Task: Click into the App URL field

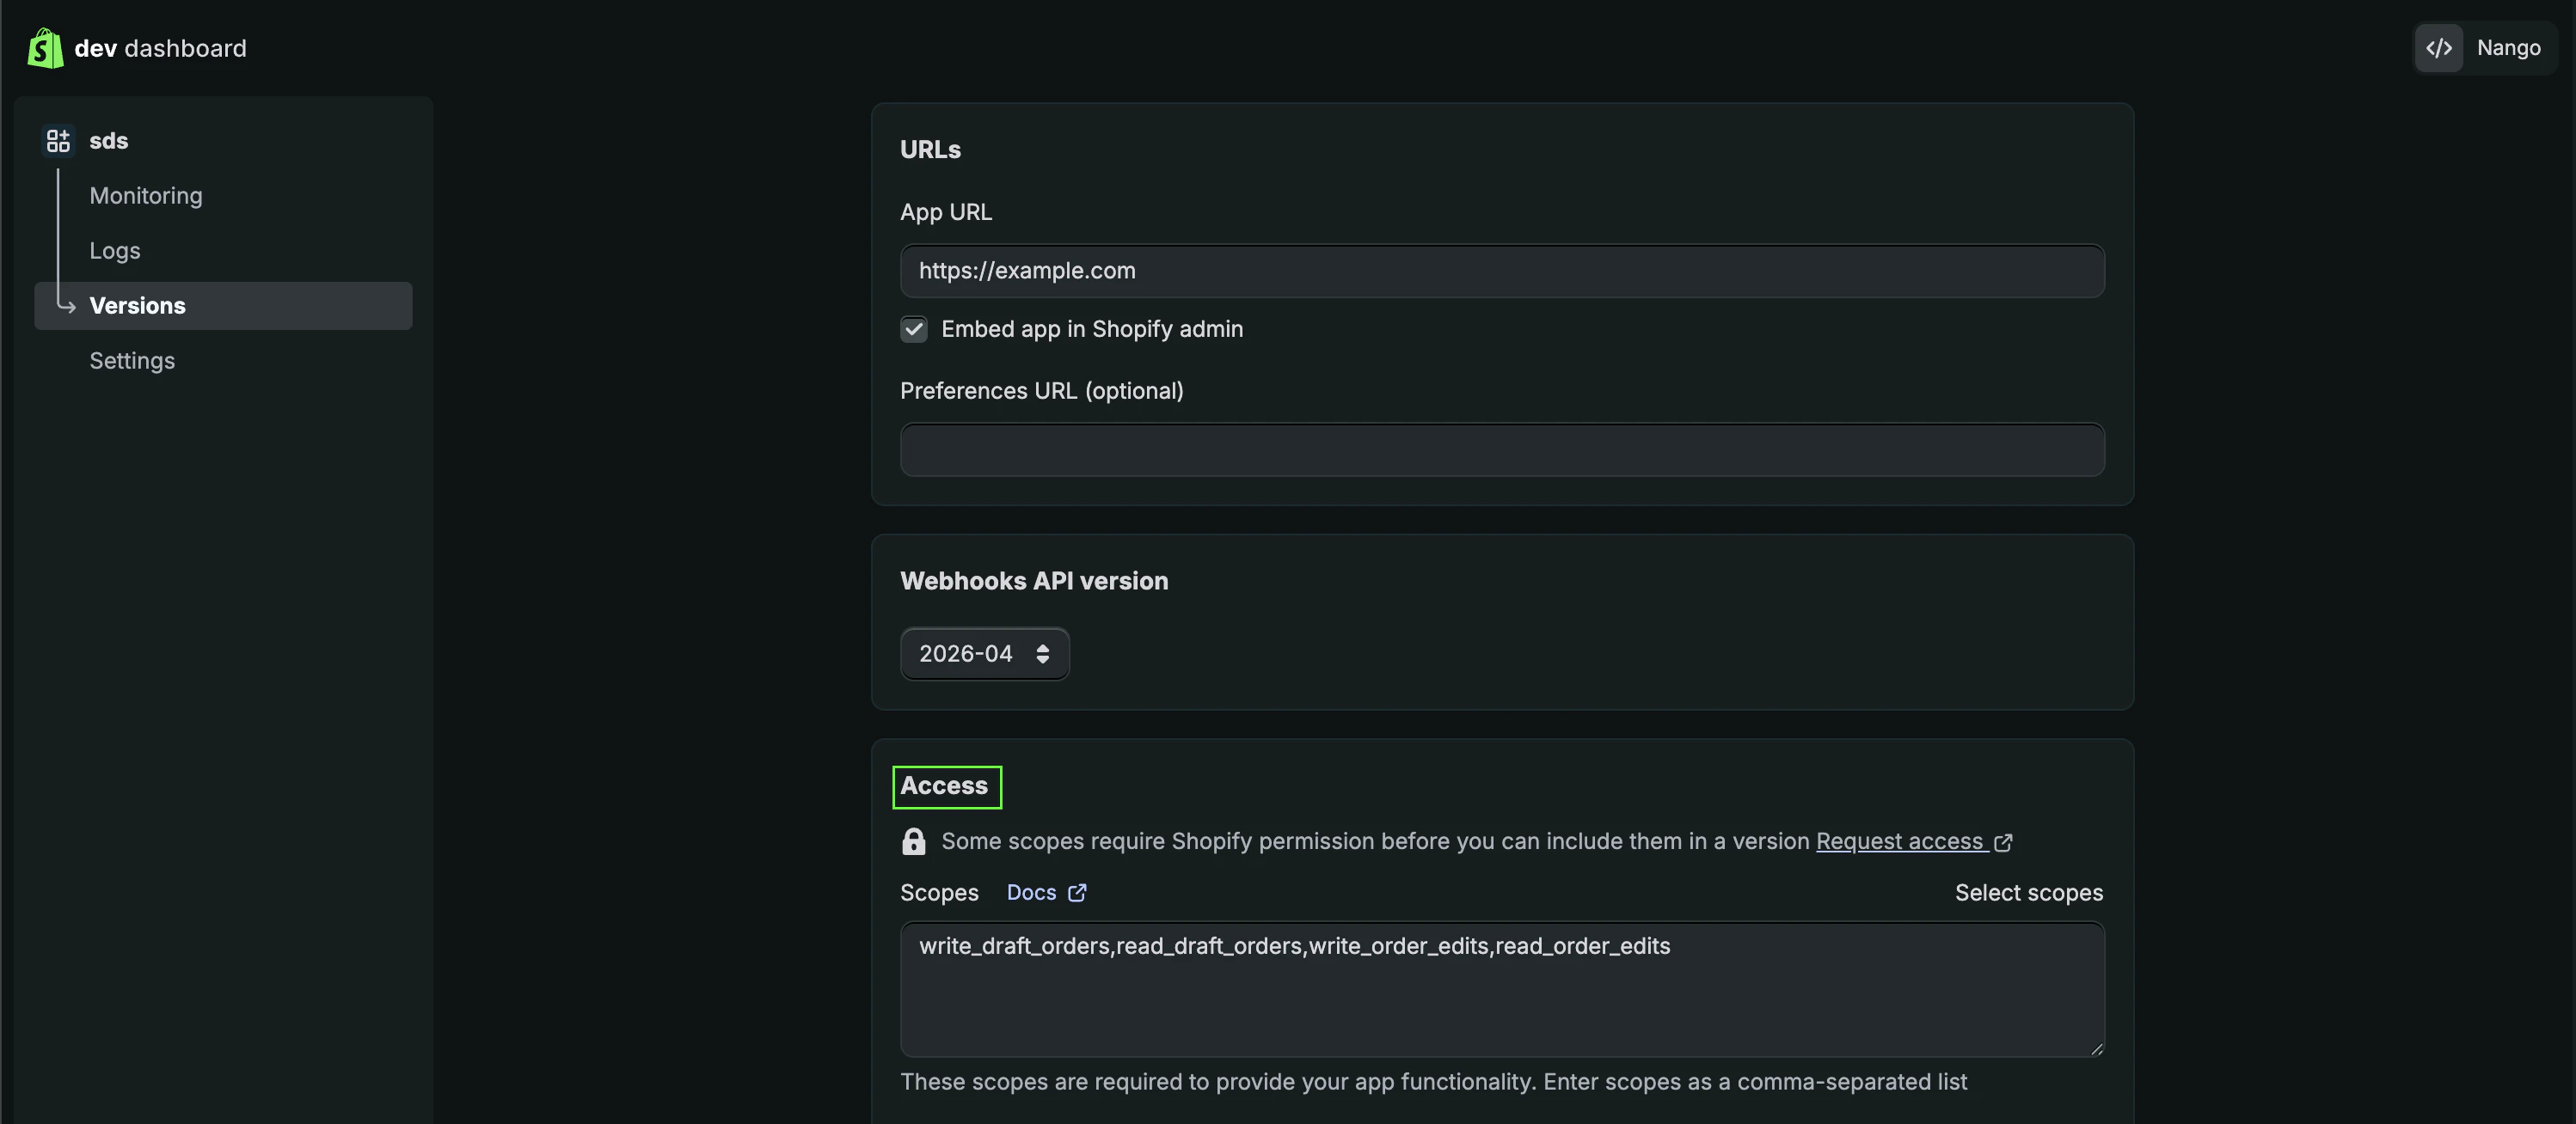Action: (1501, 271)
